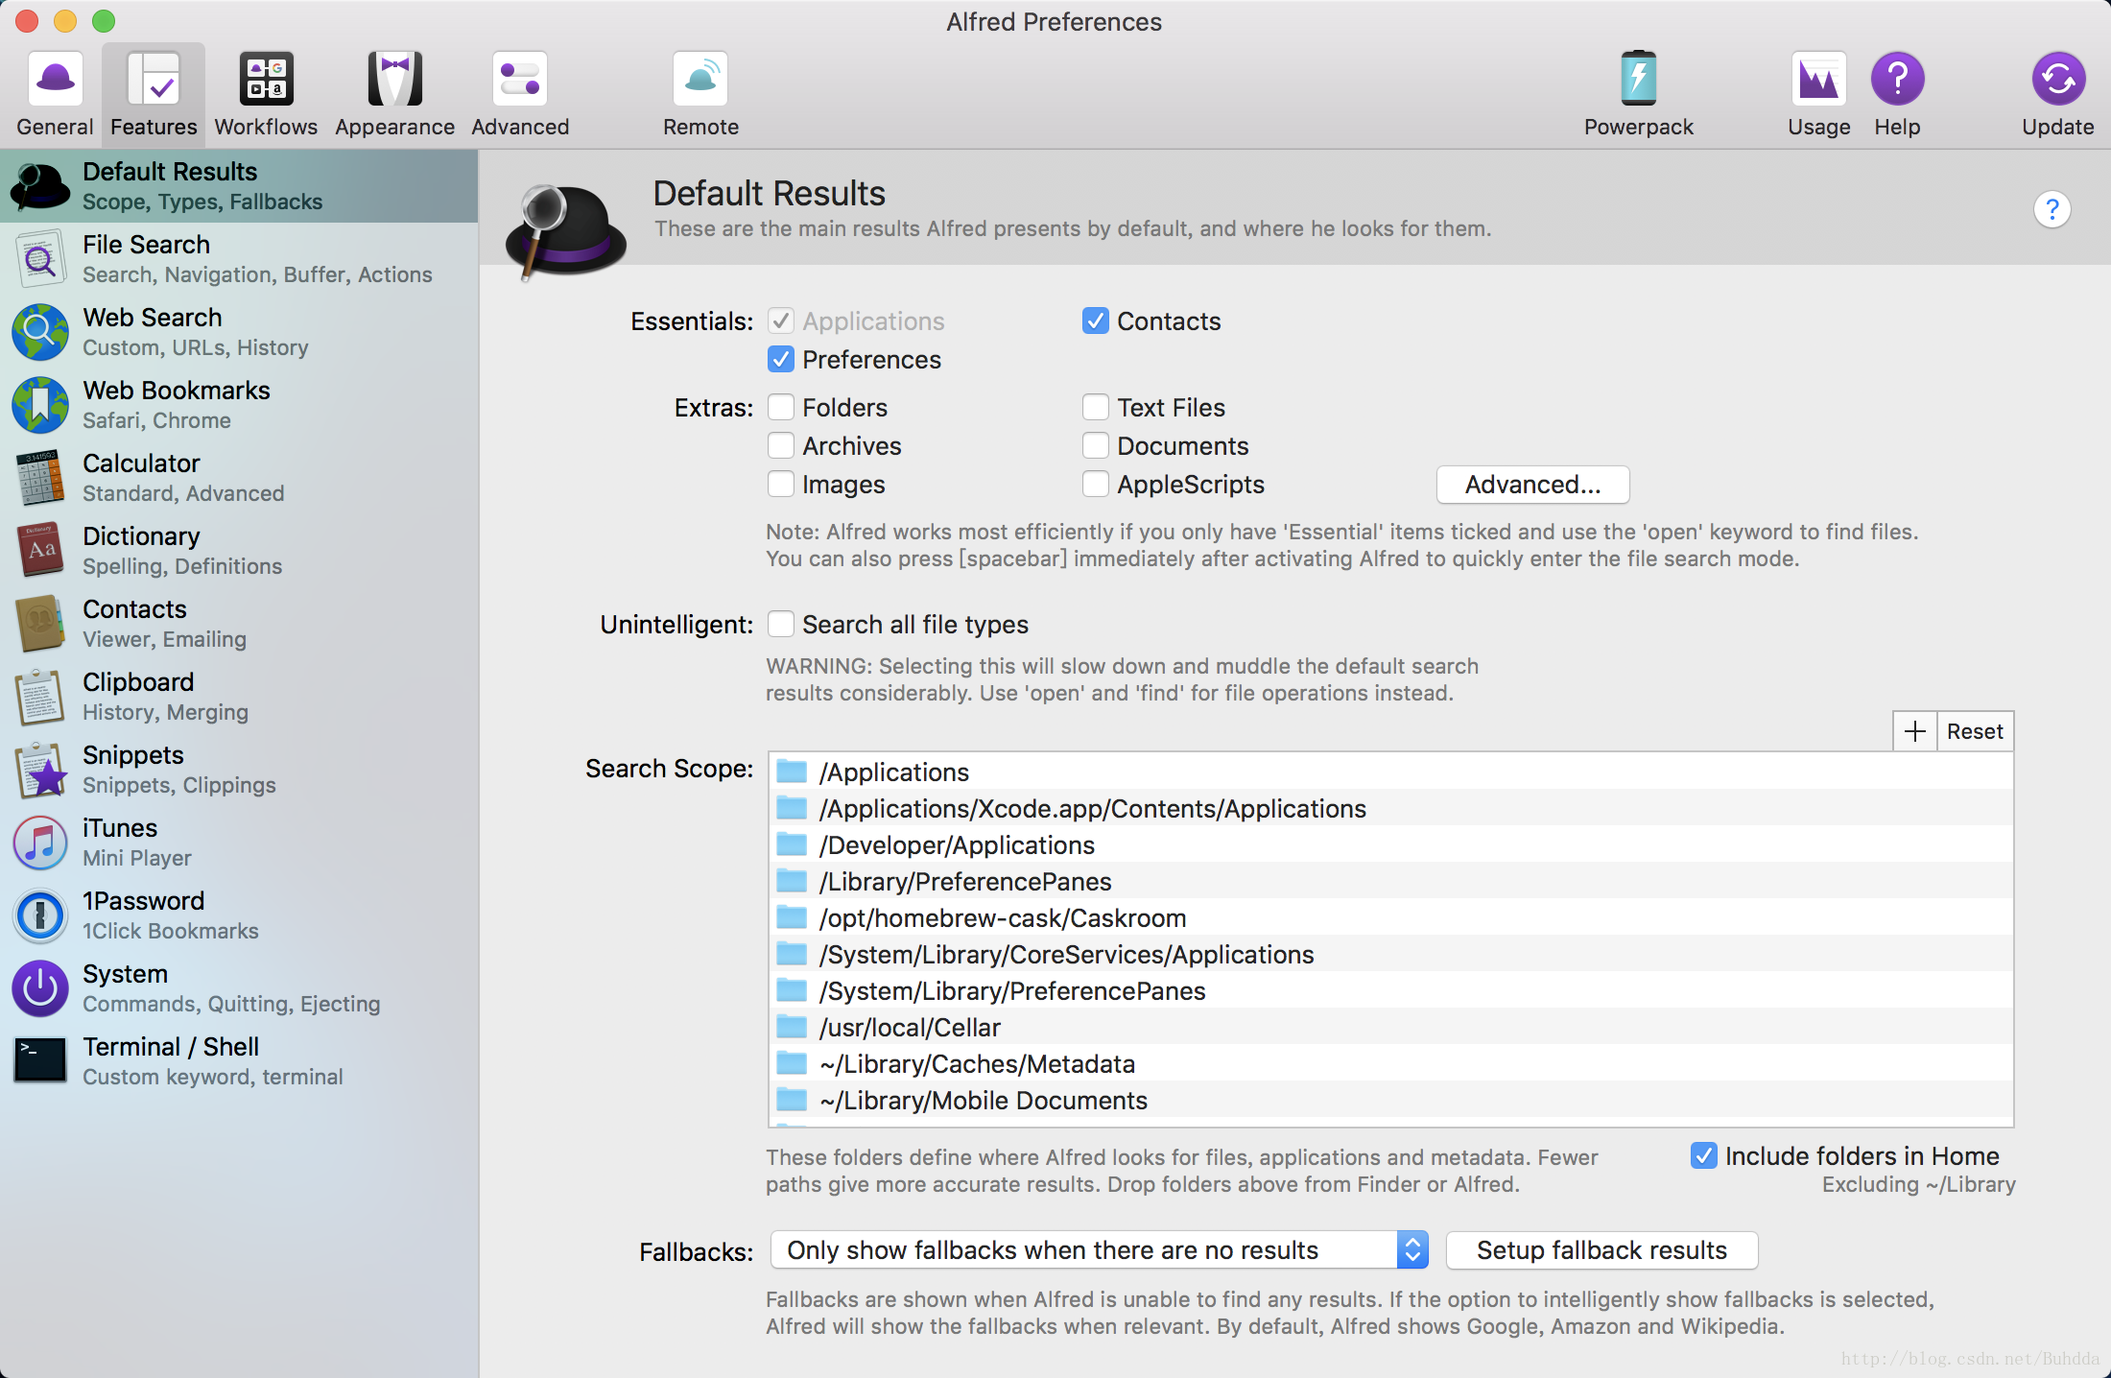Screen dimensions: 2111x1378
Task: Open the Fallbacks dropdown menu
Action: [1099, 1250]
